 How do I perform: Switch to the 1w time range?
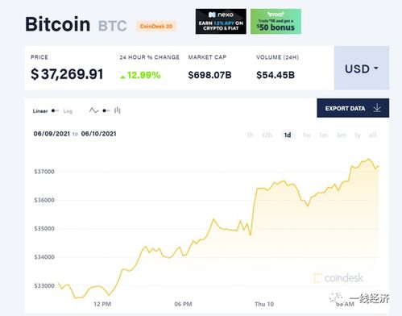click(307, 135)
